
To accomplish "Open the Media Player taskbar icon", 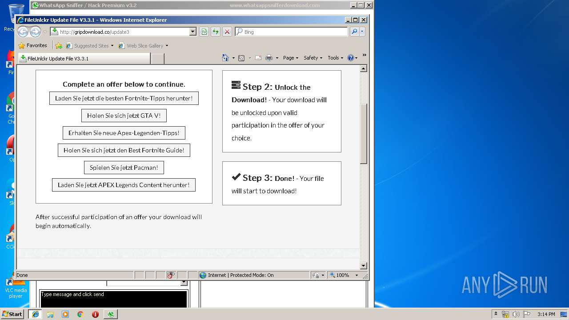I will click(x=65, y=314).
